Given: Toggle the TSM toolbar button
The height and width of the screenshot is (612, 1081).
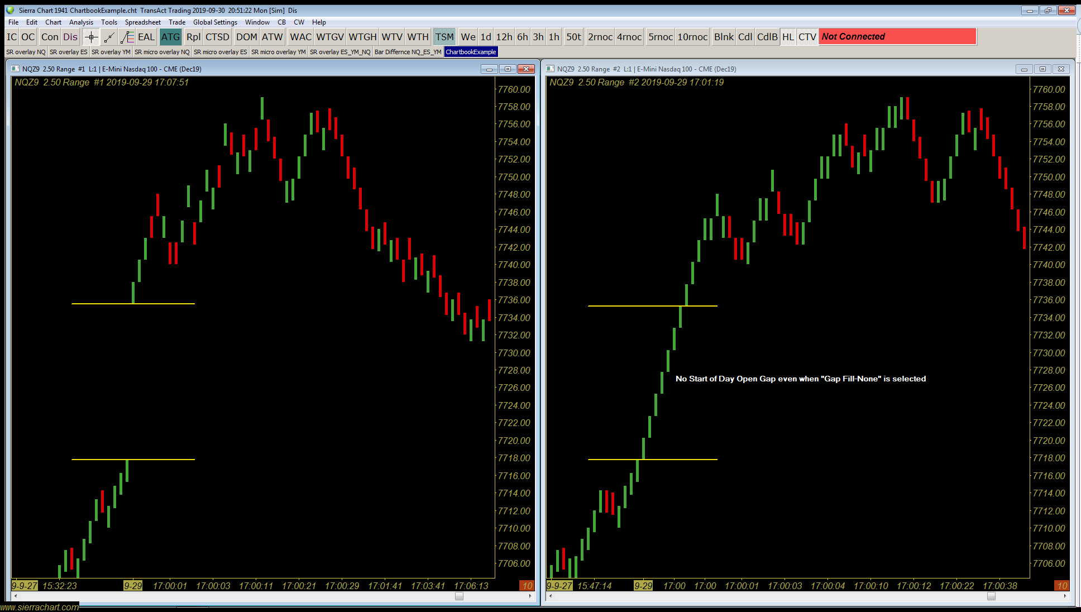Looking at the screenshot, I should 444,37.
